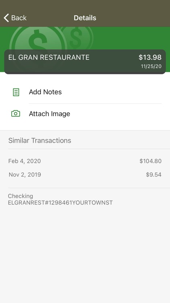Open the Nov 2, 2019 similar transaction

pos(85,175)
